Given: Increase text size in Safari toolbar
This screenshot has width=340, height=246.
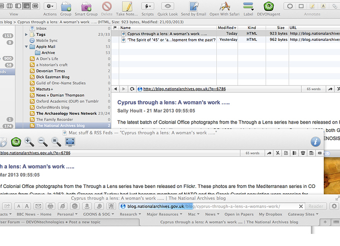Looking at the screenshot, I should 27,206.
